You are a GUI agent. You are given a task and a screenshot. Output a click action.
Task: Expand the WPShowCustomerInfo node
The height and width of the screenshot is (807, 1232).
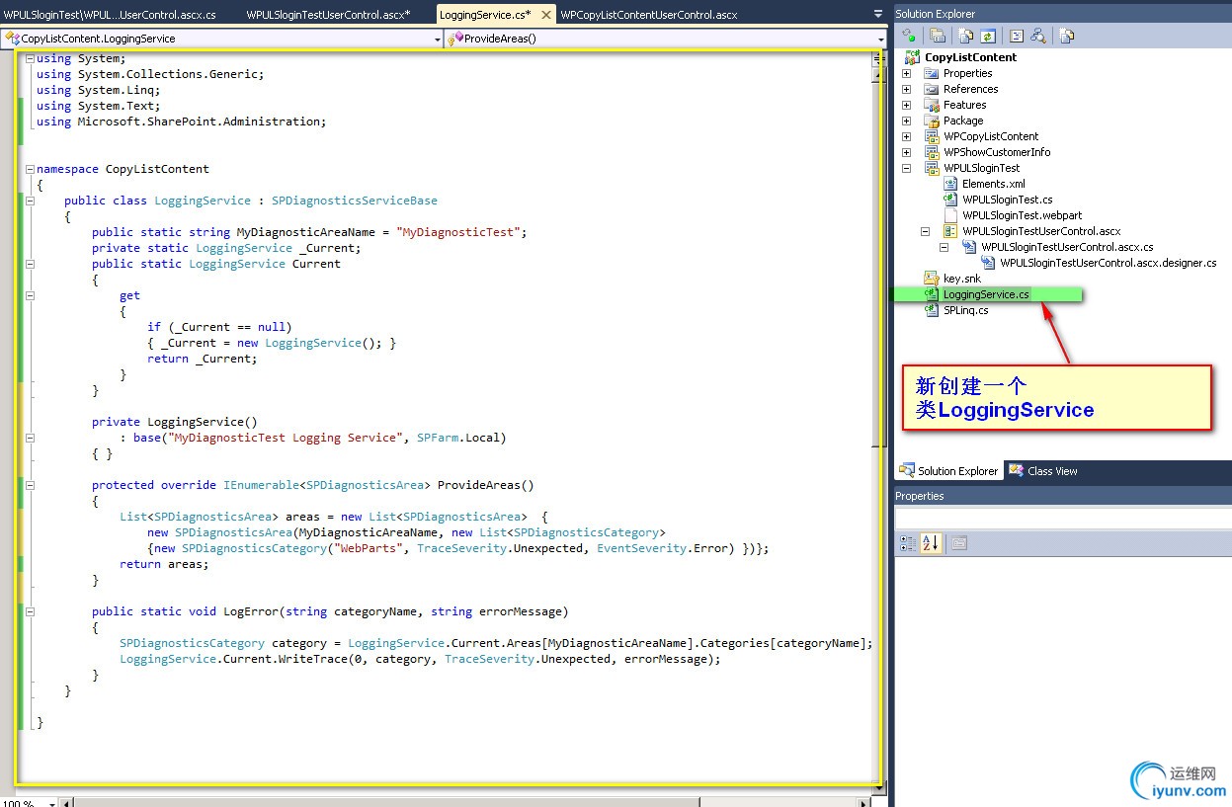(x=906, y=152)
